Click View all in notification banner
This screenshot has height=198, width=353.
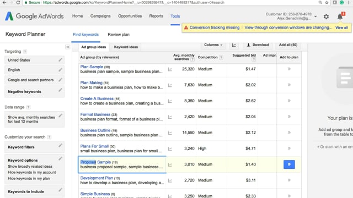click(341, 28)
